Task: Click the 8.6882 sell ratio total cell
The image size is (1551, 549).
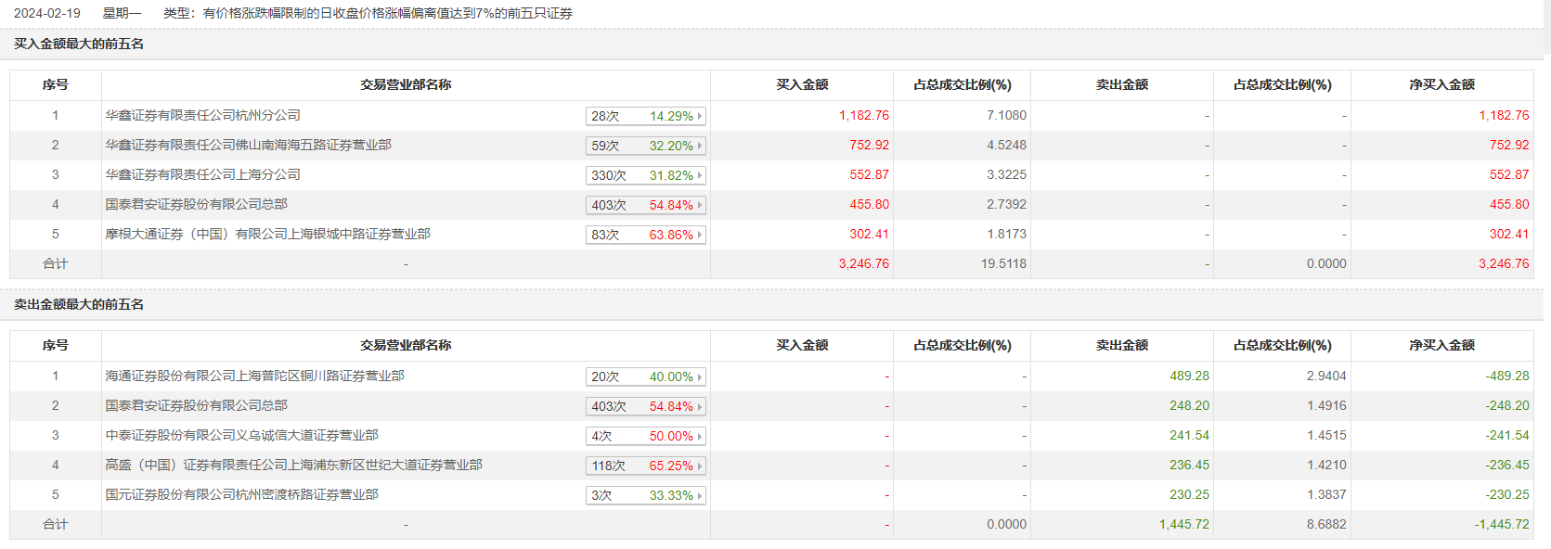Action: point(1325,524)
